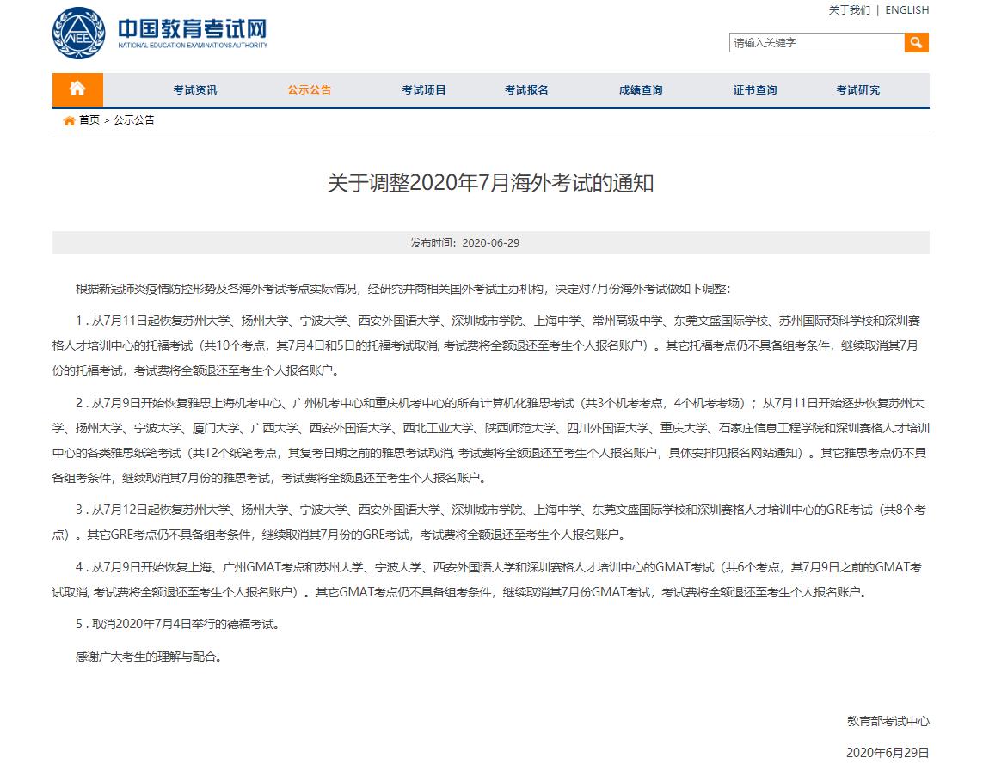
Task: Go to homepage via orange house icon
Action: [77, 89]
